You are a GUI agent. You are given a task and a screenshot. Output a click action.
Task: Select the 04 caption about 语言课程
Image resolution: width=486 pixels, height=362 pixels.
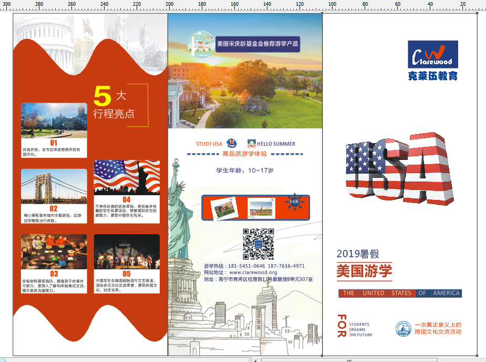click(126, 211)
